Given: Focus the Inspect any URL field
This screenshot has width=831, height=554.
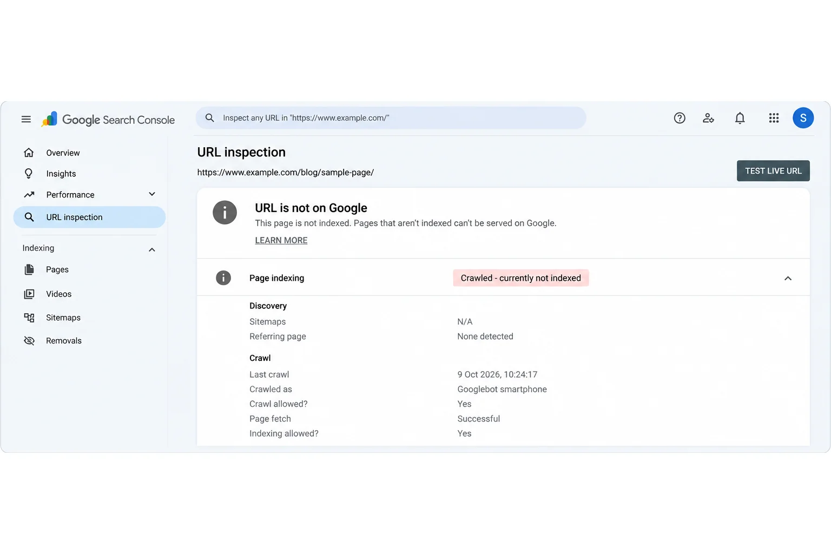Looking at the screenshot, I should click(x=391, y=118).
